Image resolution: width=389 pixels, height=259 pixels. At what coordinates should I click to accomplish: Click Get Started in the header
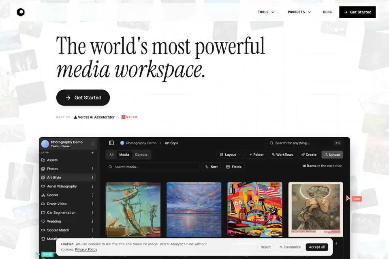357,12
